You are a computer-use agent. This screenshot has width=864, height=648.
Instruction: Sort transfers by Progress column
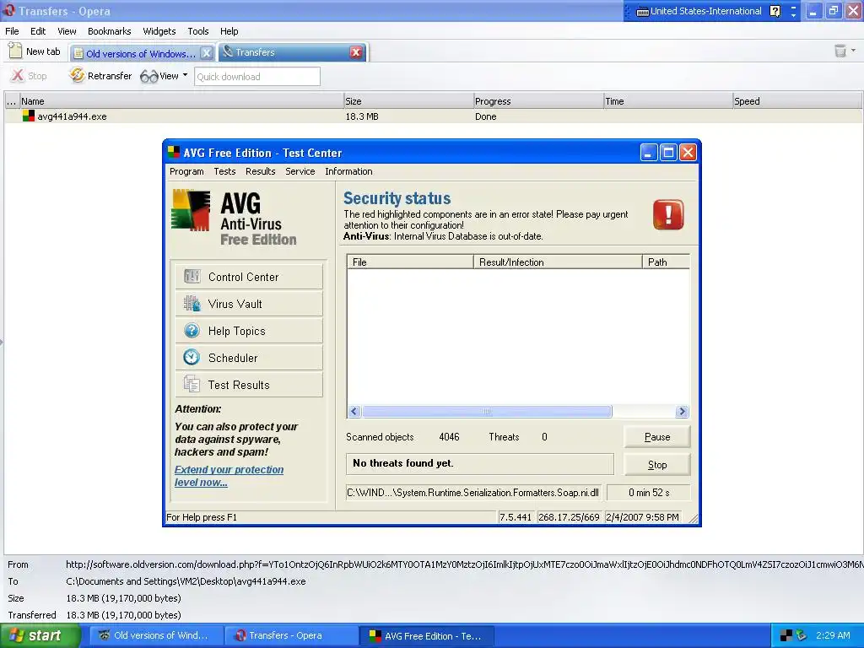[x=538, y=101]
